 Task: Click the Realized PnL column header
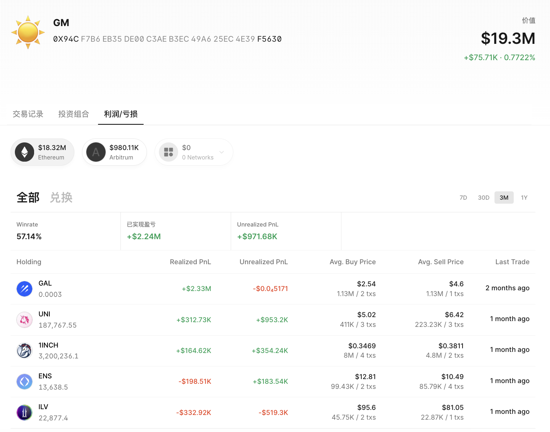click(190, 262)
